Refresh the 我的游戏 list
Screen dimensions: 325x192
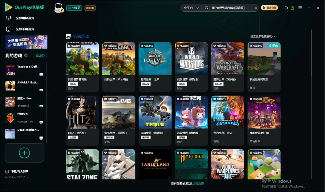[x=26, y=55]
